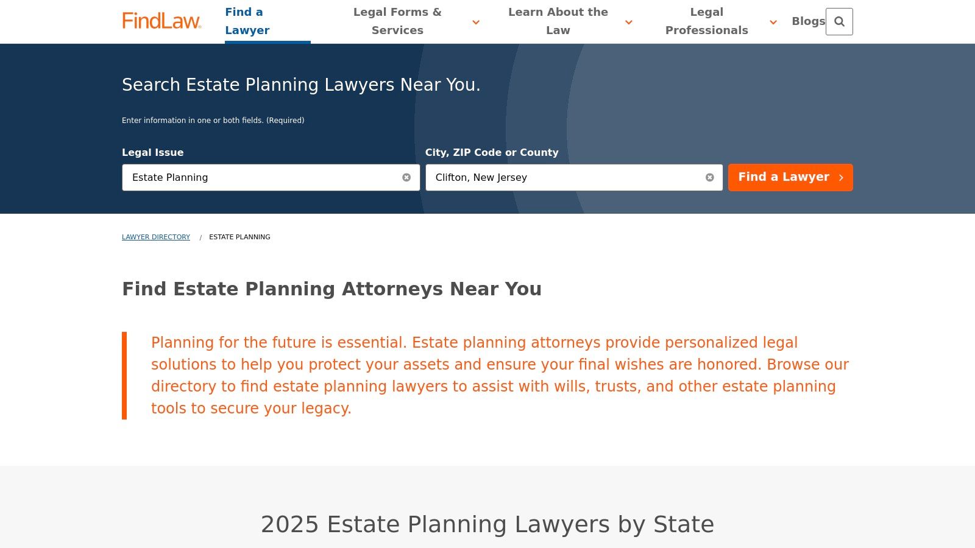The height and width of the screenshot is (548, 975).
Task: Click the Find Estate Planning Attorneys heading
Action: (x=331, y=289)
